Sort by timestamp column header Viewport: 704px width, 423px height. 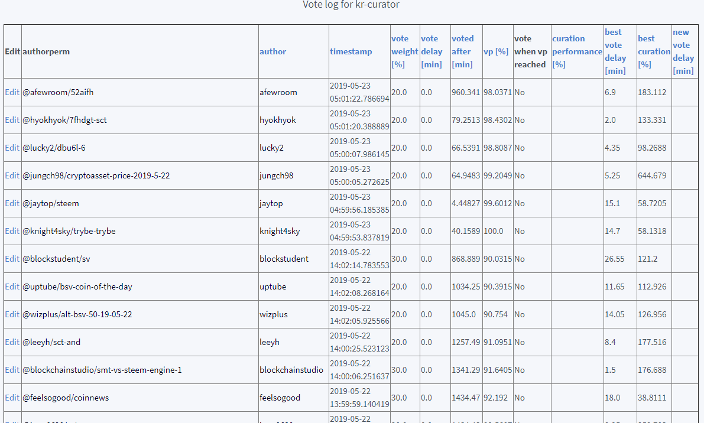coord(351,51)
